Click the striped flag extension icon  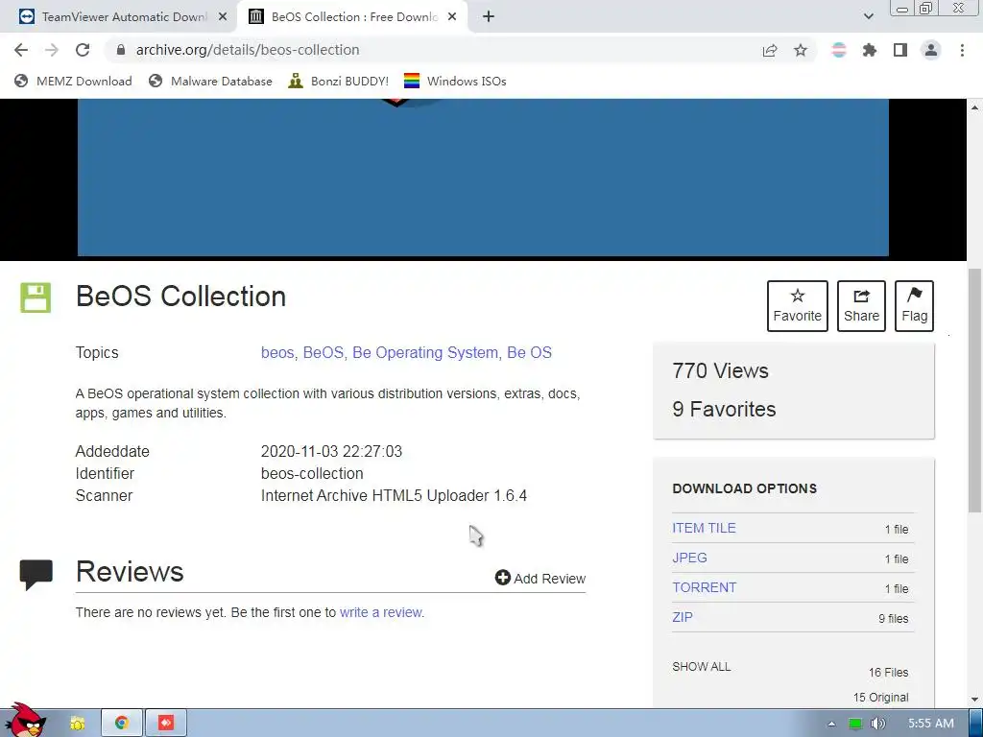point(839,50)
